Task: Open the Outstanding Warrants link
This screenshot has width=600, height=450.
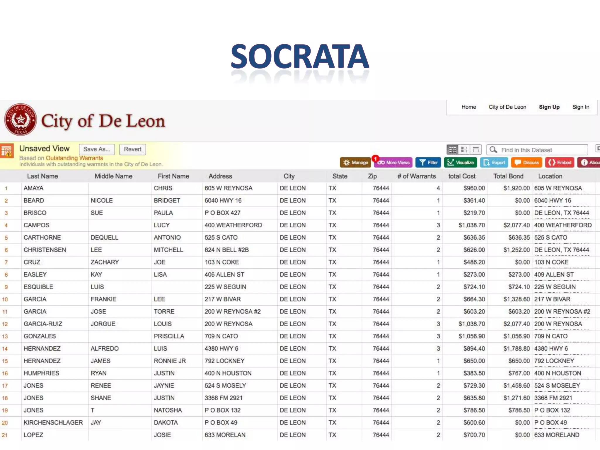Action: tap(74, 158)
